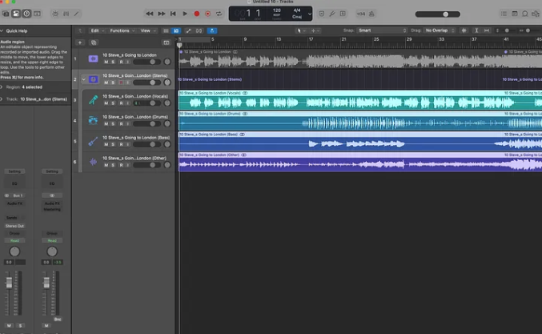Toggle the Quick Help question-mark icon
542x334 pixels.
point(26,14)
